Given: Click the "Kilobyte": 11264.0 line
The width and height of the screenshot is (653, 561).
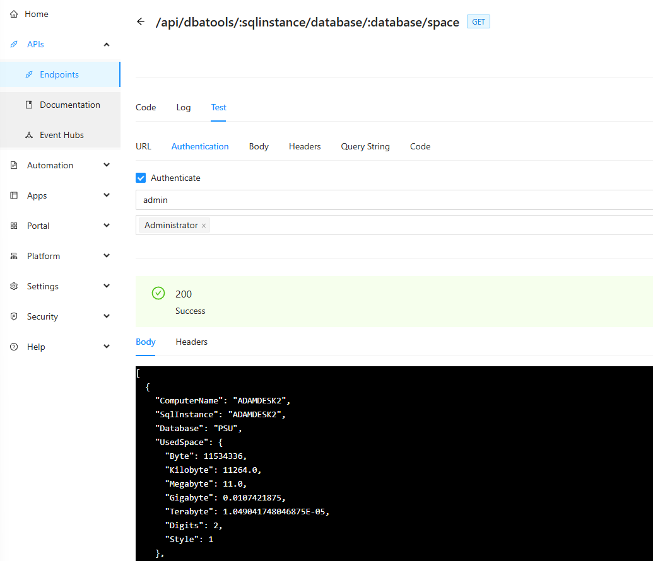Looking at the screenshot, I should pyautogui.click(x=213, y=470).
